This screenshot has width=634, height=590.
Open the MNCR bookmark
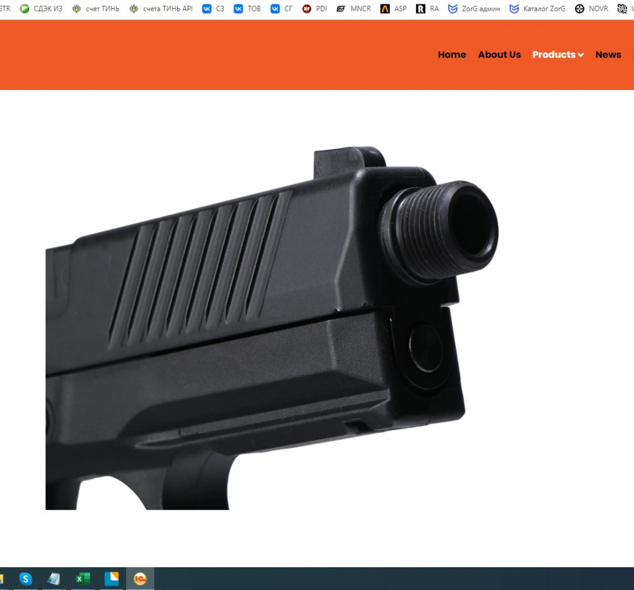[354, 9]
